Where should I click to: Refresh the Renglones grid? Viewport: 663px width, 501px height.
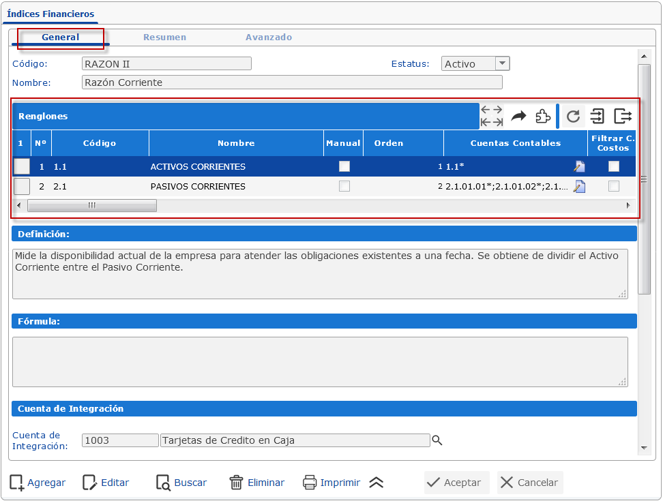(x=573, y=117)
